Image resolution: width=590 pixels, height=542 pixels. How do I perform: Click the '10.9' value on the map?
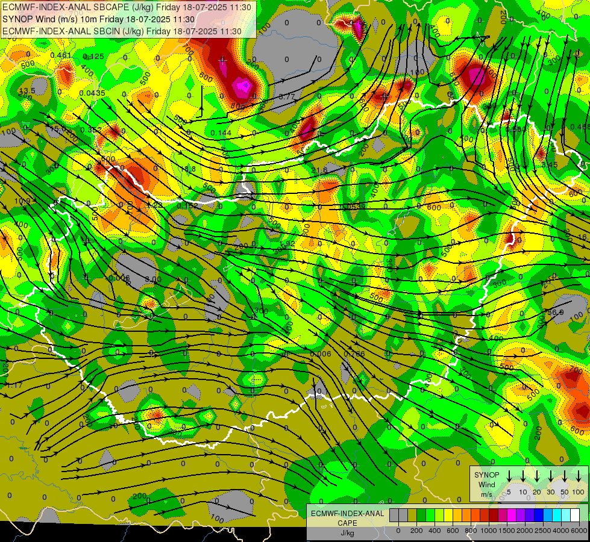[22, 201]
